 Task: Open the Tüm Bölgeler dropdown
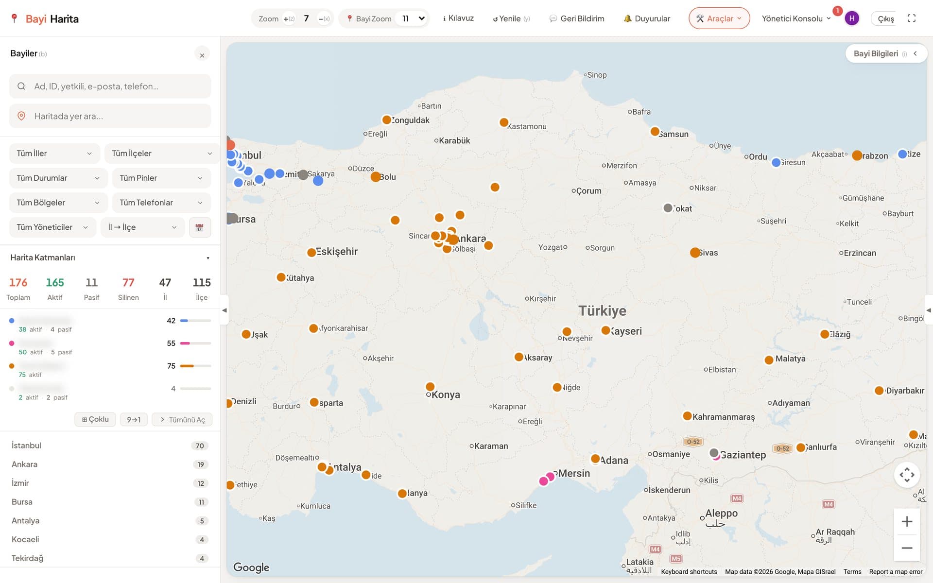tap(58, 203)
